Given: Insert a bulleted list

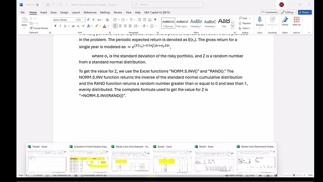Looking at the screenshot, I should tap(115, 20).
